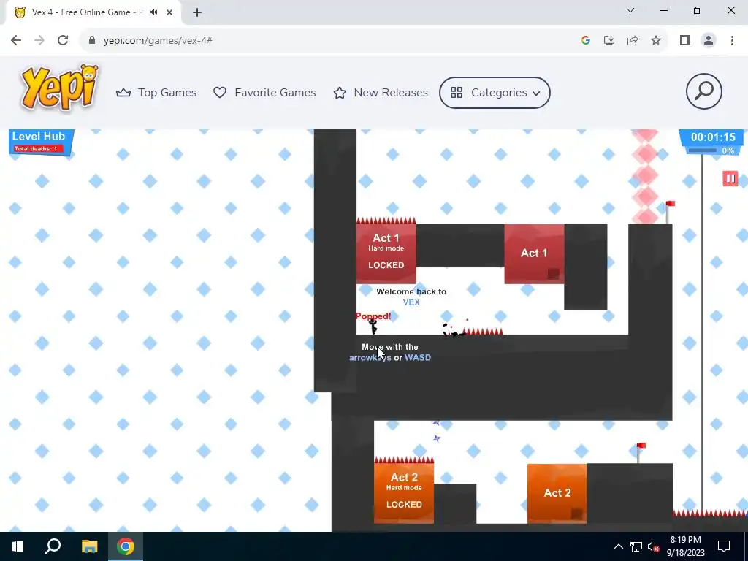Screen dimensions: 748x561
Task: Open the Yepi search magnifier icon
Action: [703, 91]
